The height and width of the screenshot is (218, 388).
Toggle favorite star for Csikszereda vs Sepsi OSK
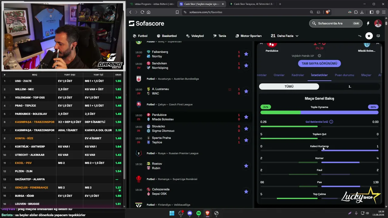pos(246,192)
